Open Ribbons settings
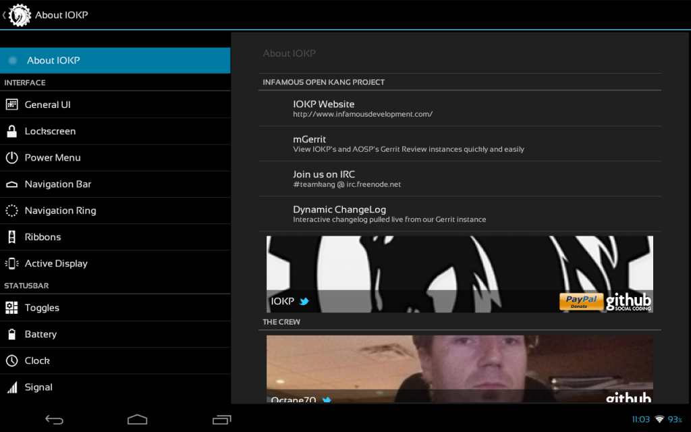This screenshot has width=691, height=432. [115, 237]
